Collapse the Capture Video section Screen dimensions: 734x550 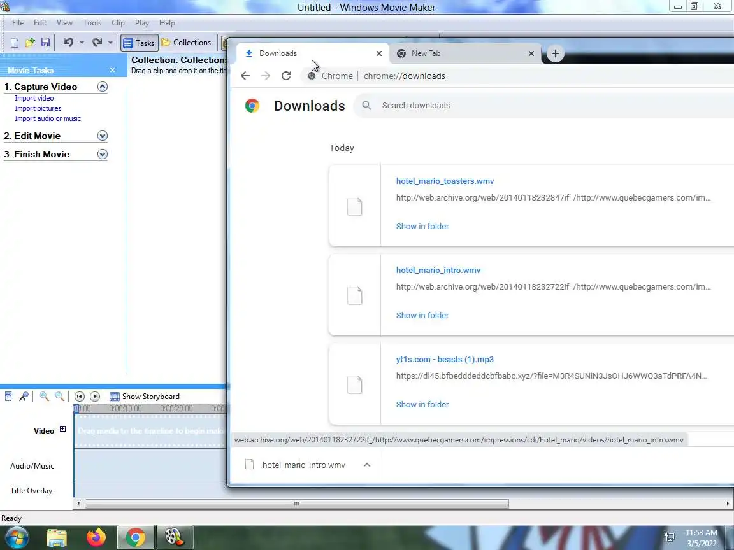pos(103,87)
